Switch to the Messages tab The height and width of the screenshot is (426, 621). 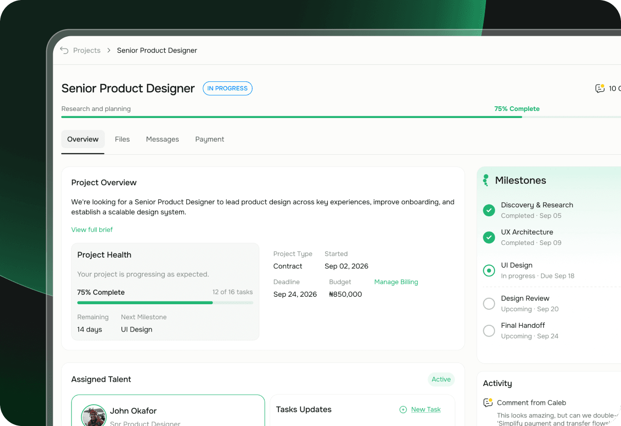pos(162,139)
